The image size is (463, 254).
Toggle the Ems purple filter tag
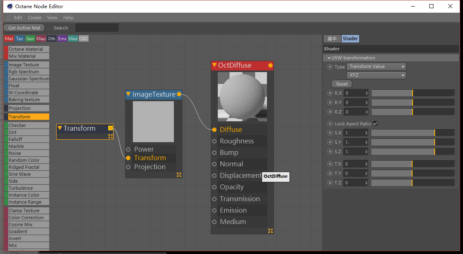point(62,39)
